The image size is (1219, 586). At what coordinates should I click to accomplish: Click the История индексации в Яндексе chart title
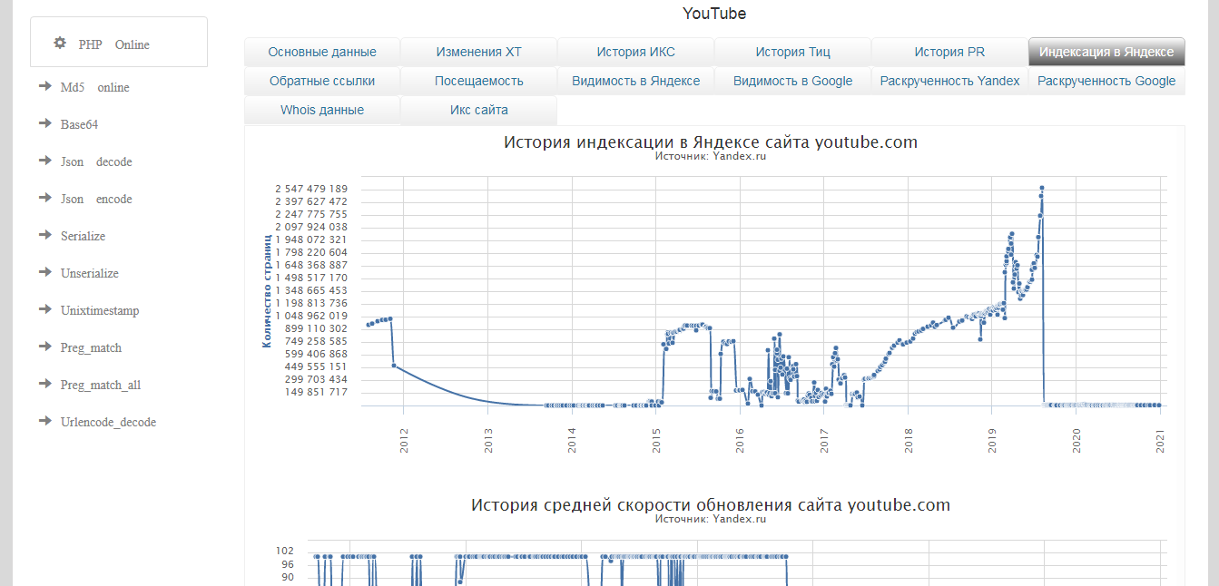(711, 142)
